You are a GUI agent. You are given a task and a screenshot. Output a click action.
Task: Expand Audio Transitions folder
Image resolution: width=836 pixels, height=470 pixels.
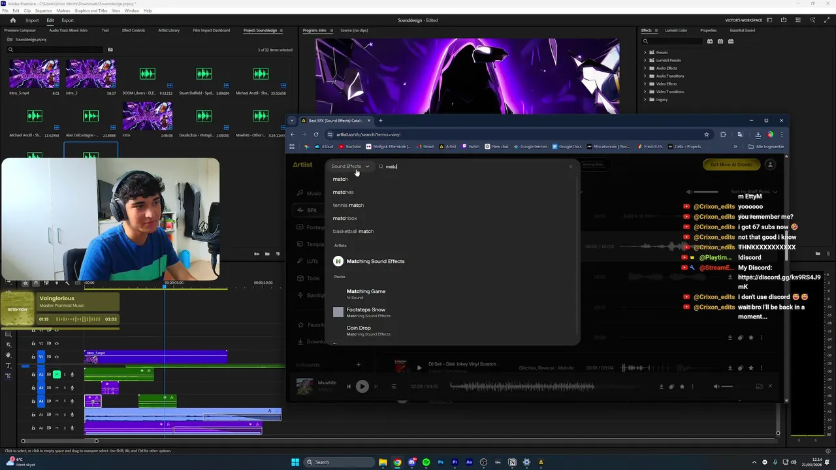[x=645, y=76]
